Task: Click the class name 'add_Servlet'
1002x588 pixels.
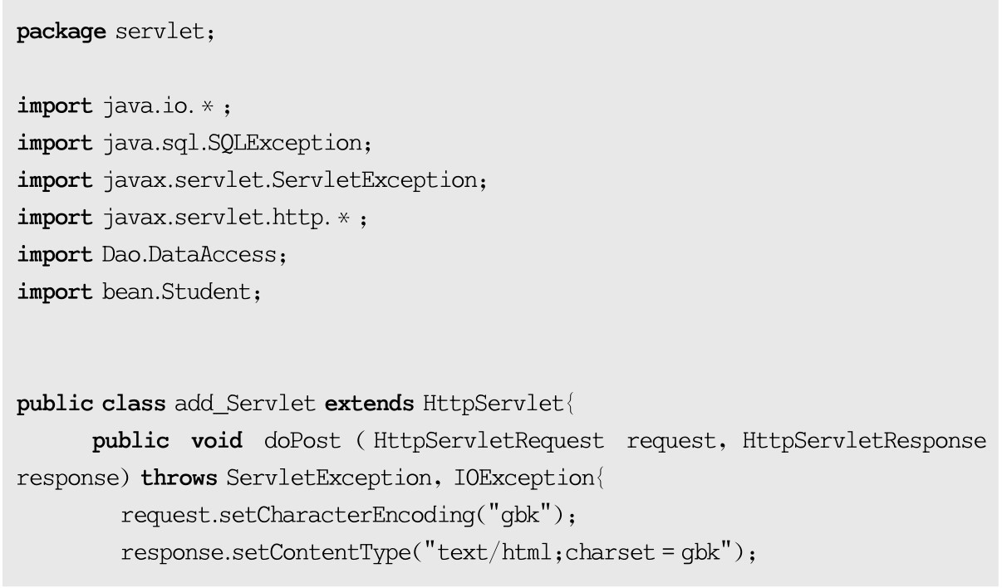Action: coord(245,404)
